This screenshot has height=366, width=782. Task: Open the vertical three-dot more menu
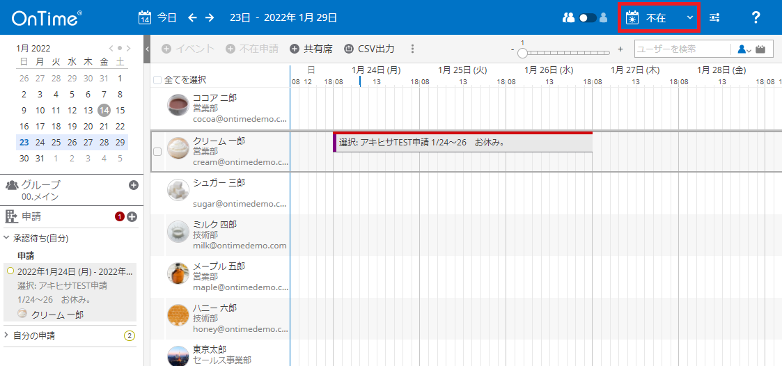pyautogui.click(x=412, y=49)
